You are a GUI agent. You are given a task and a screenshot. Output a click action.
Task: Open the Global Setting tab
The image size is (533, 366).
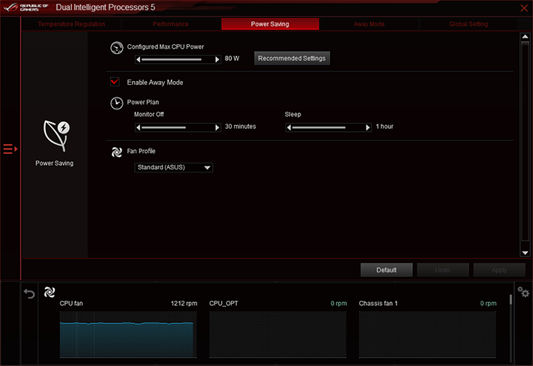pyautogui.click(x=469, y=24)
